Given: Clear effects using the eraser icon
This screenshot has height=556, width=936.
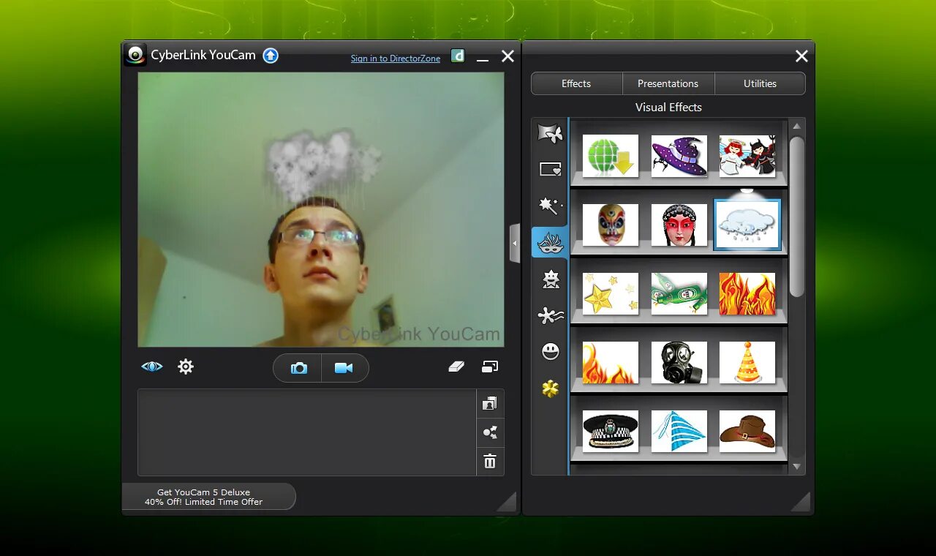Looking at the screenshot, I should [x=456, y=367].
